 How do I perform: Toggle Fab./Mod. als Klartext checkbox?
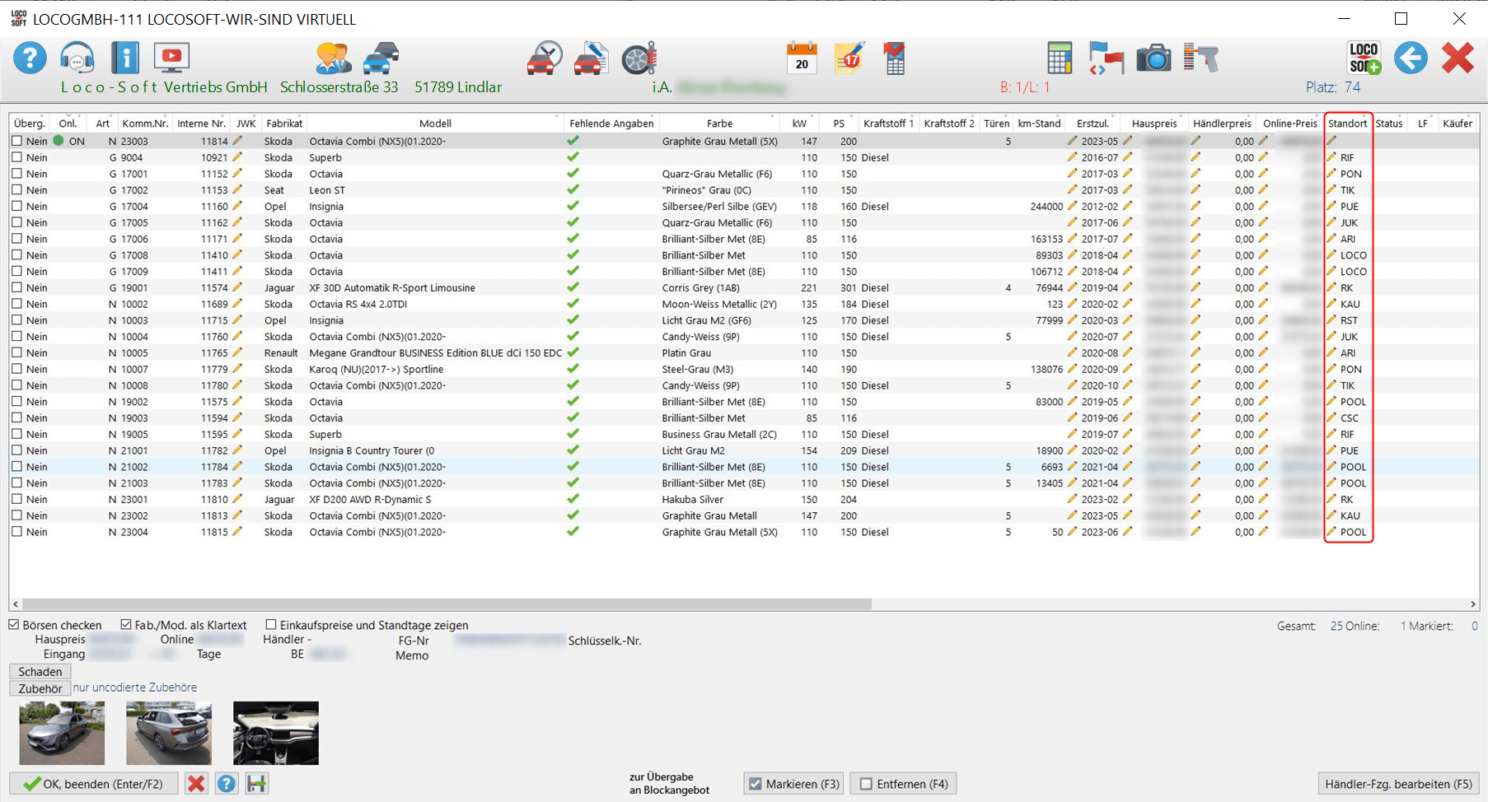(126, 625)
